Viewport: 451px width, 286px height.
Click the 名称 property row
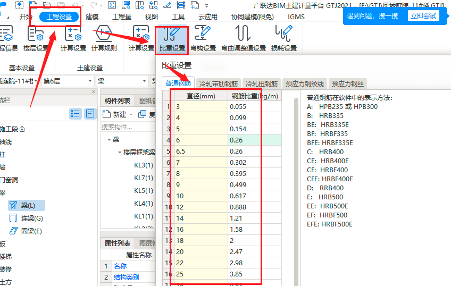(x=128, y=266)
